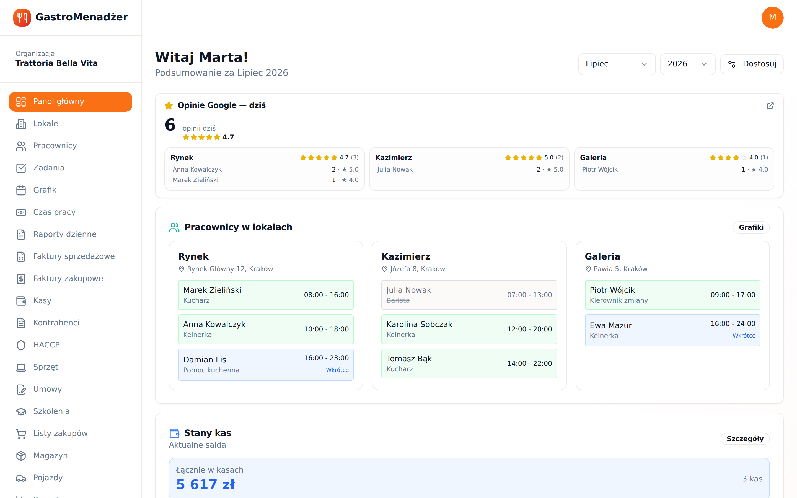This screenshot has width=797, height=498.
Task: Click the Wkrótce label on Ewa Mazur shift
Action: pyautogui.click(x=744, y=336)
